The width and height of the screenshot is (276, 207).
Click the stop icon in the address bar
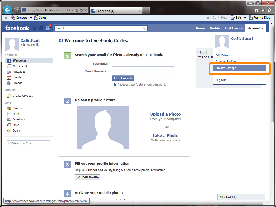(86, 10)
